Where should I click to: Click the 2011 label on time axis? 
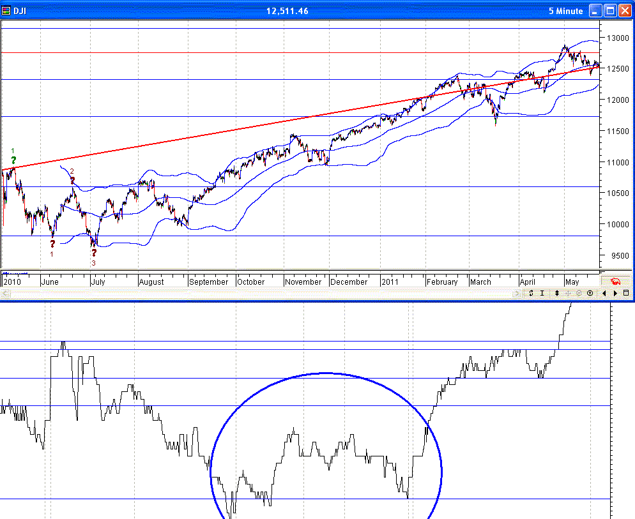pyautogui.click(x=390, y=282)
